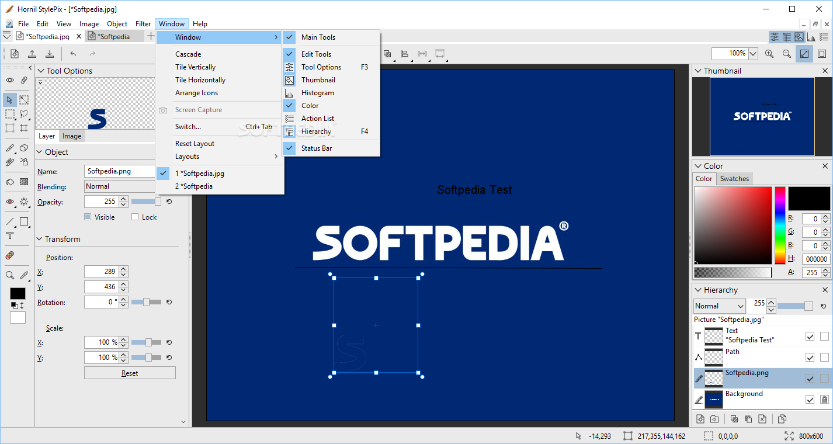Open the zoom percentage dropdown
The width and height of the screenshot is (833, 444).
point(753,54)
